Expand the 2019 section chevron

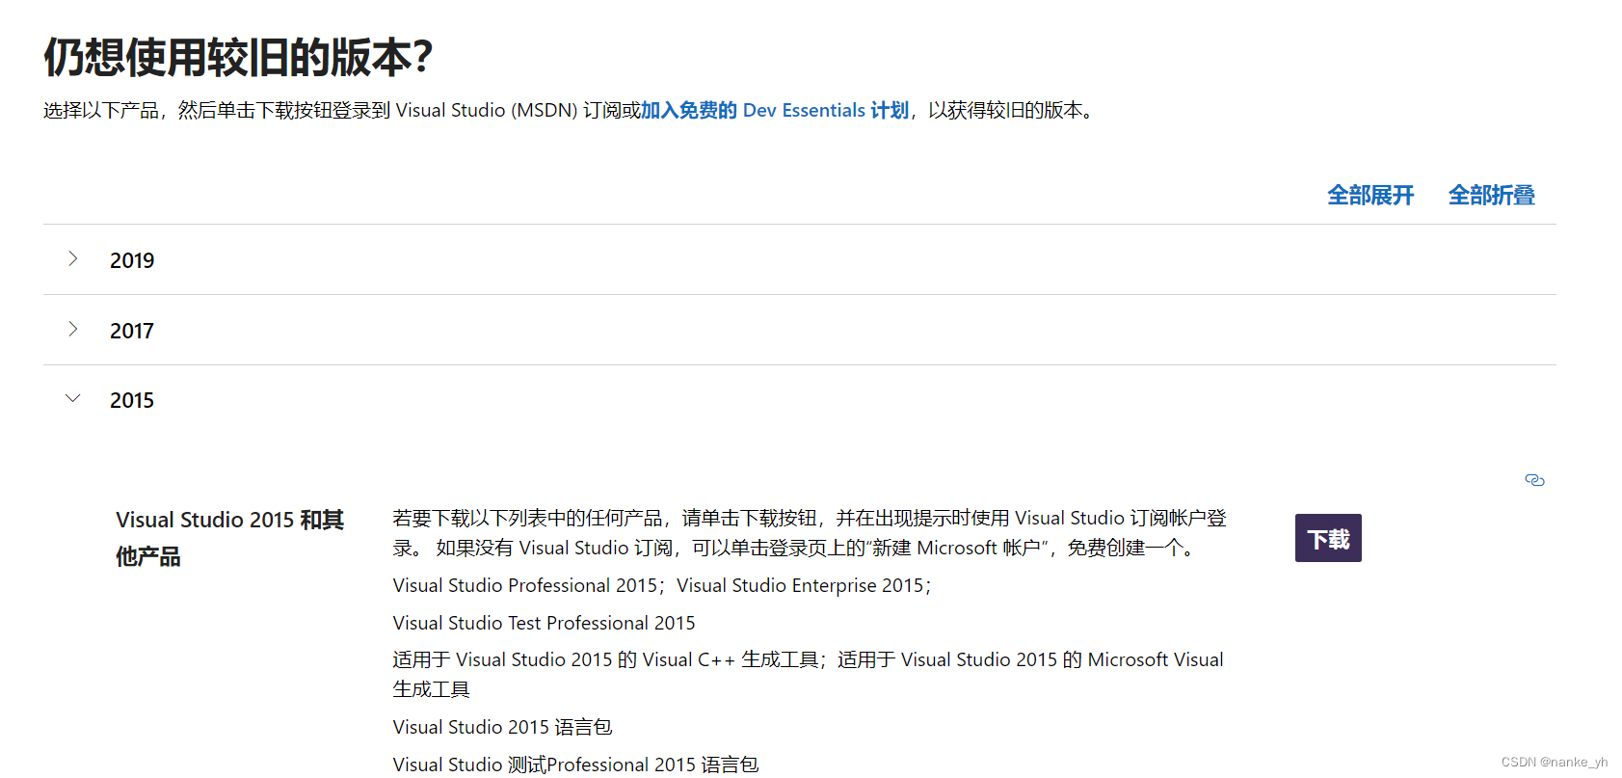click(x=73, y=258)
